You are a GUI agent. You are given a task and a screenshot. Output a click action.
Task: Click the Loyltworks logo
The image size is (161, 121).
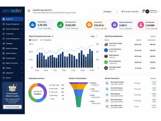(12, 11)
